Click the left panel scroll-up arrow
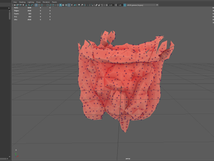 tap(10, 11)
